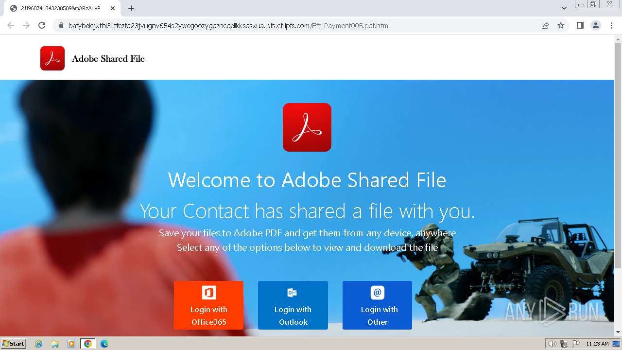Click the Adobe logo in the page header

tap(52, 58)
